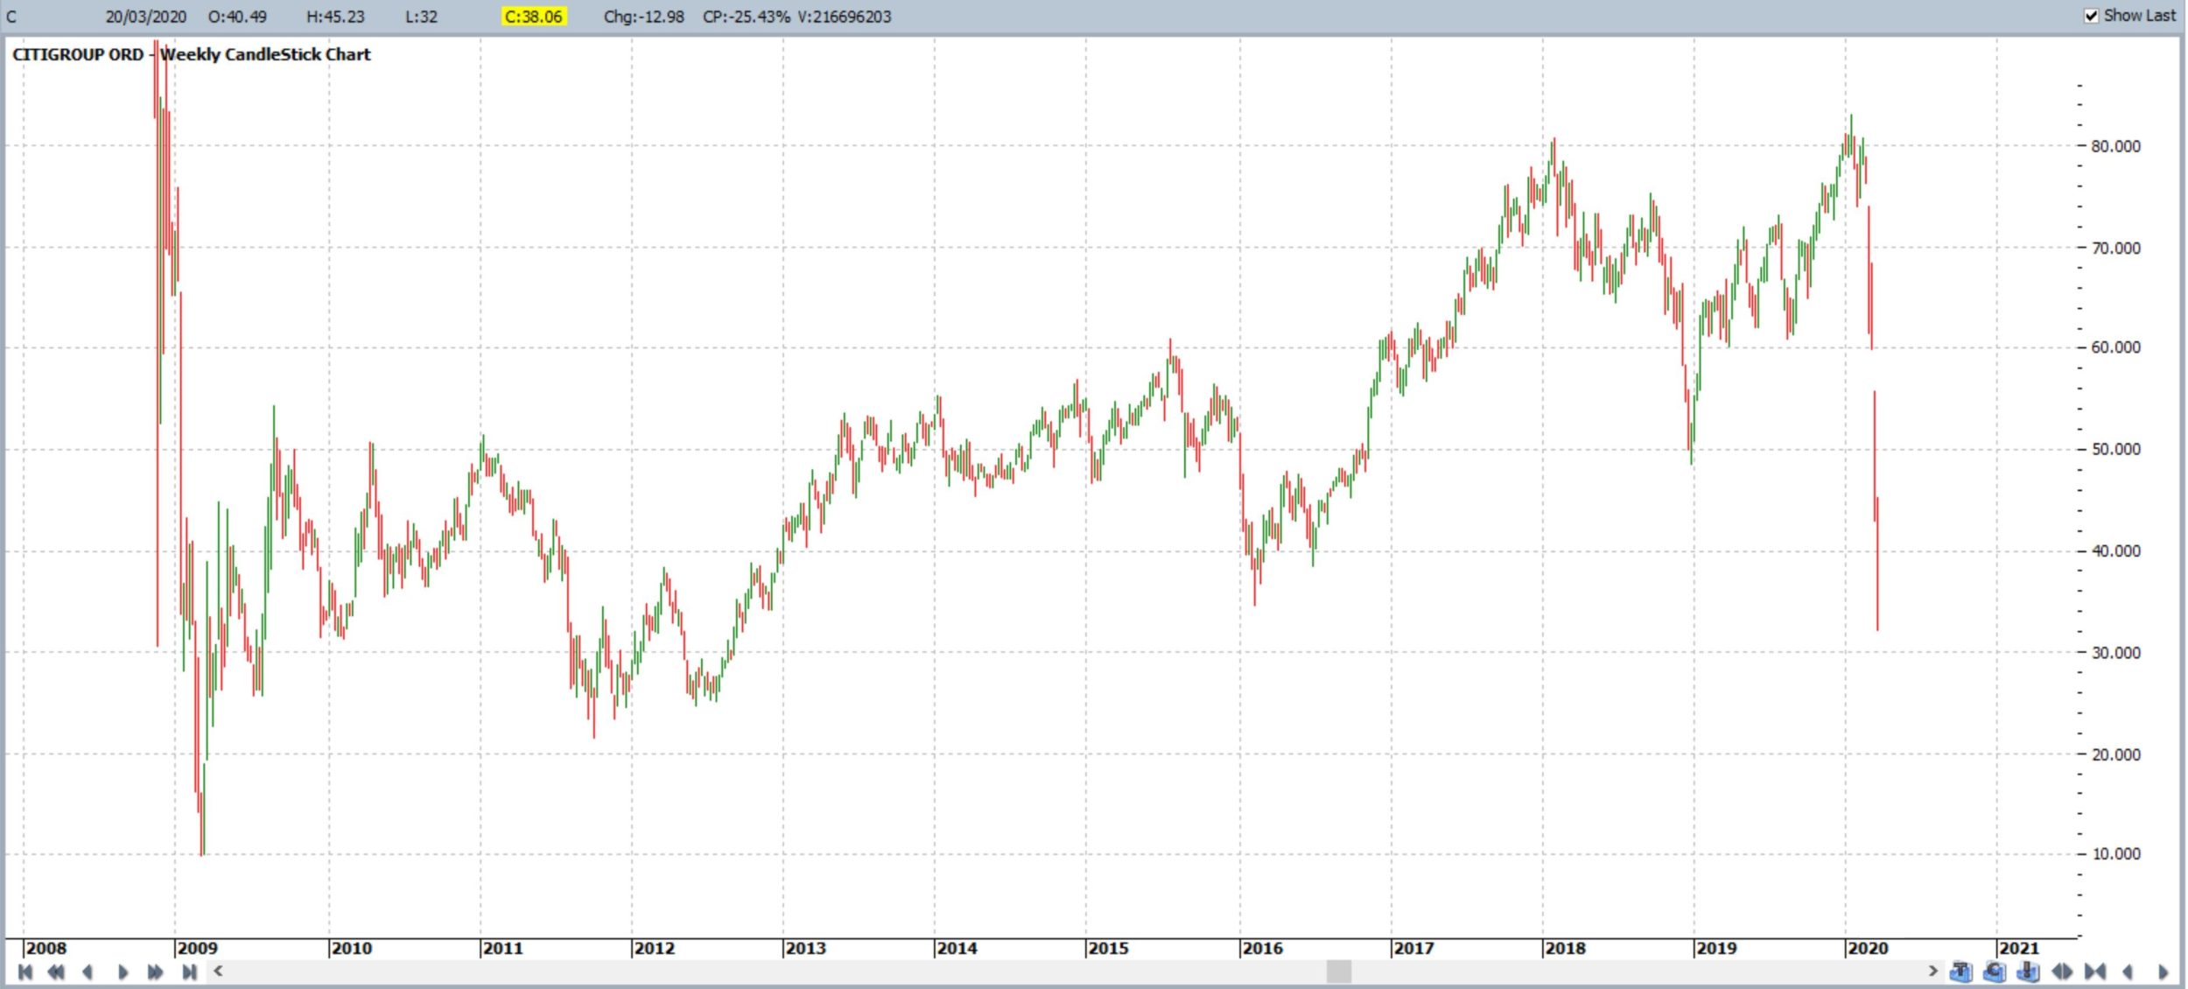2188x989 pixels.
Task: Click the H:45.23 high value
Action: click(x=335, y=17)
